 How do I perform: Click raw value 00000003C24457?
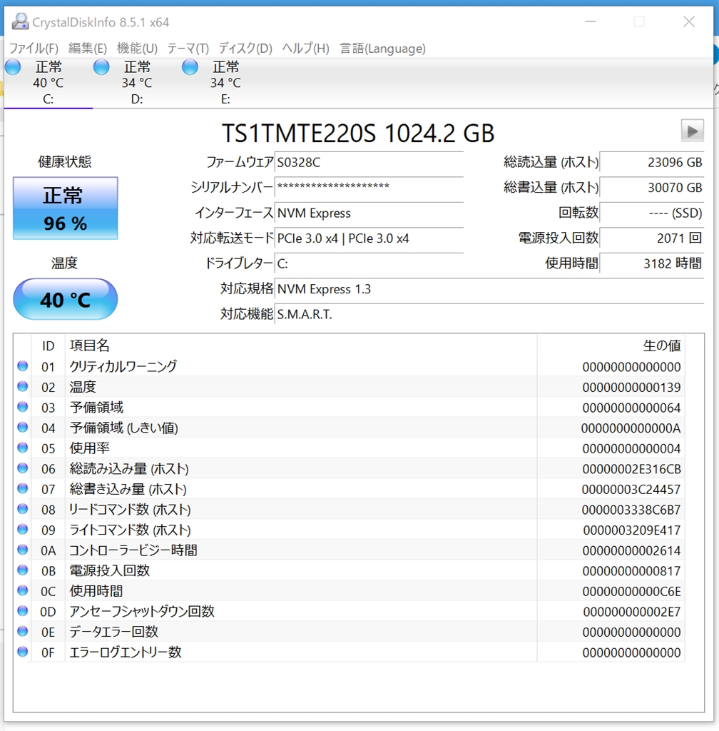tap(631, 490)
